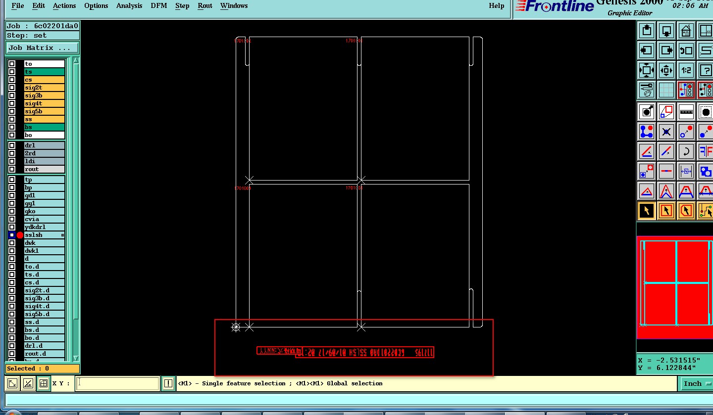Open the Step menu
Screen dimensions: 713x415
182,6
